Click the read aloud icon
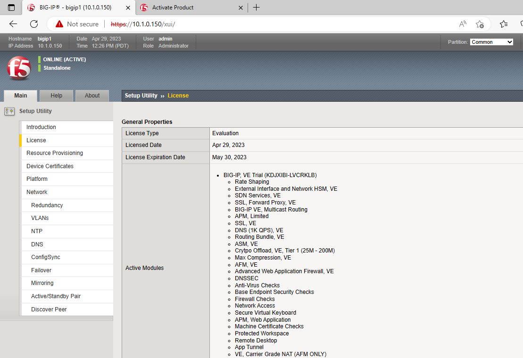523x358 pixels. 463,24
